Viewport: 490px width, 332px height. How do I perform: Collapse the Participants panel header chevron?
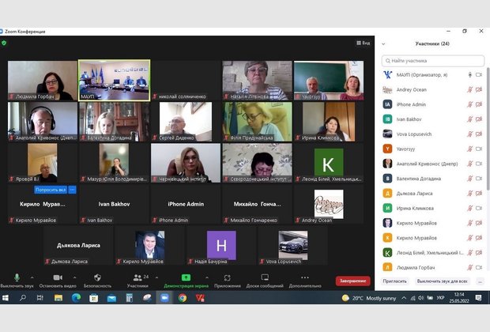click(x=385, y=43)
